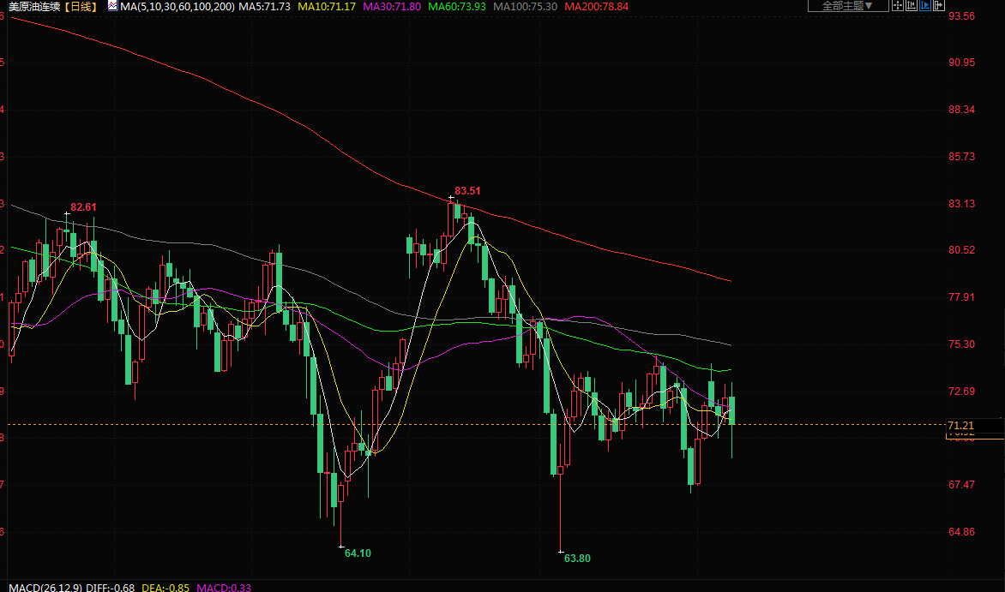Click the axis fit-to-range icon
This screenshot has width=1005, height=592.
[x=911, y=6]
